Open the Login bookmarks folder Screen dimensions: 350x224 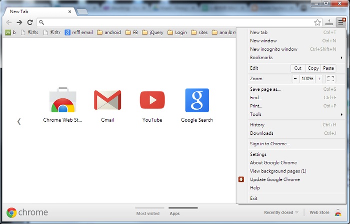pos(177,33)
